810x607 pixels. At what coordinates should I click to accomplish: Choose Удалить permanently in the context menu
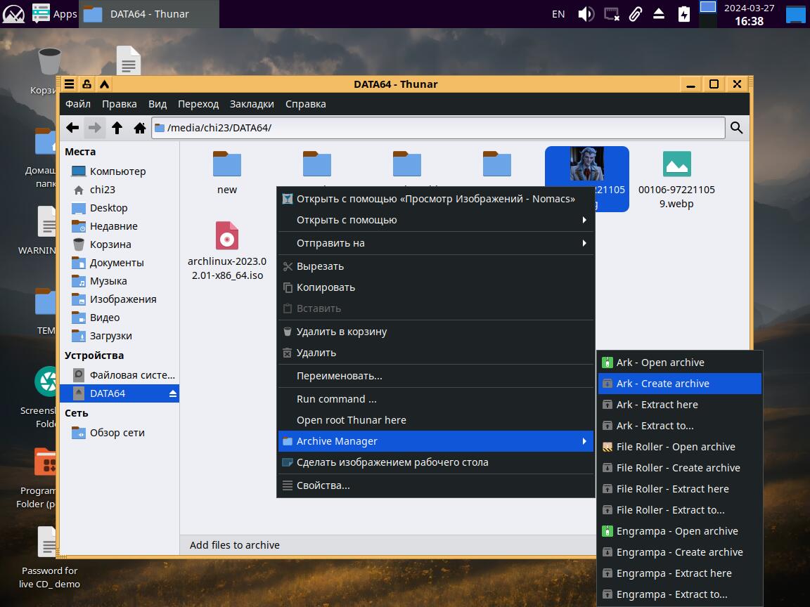(x=435, y=353)
